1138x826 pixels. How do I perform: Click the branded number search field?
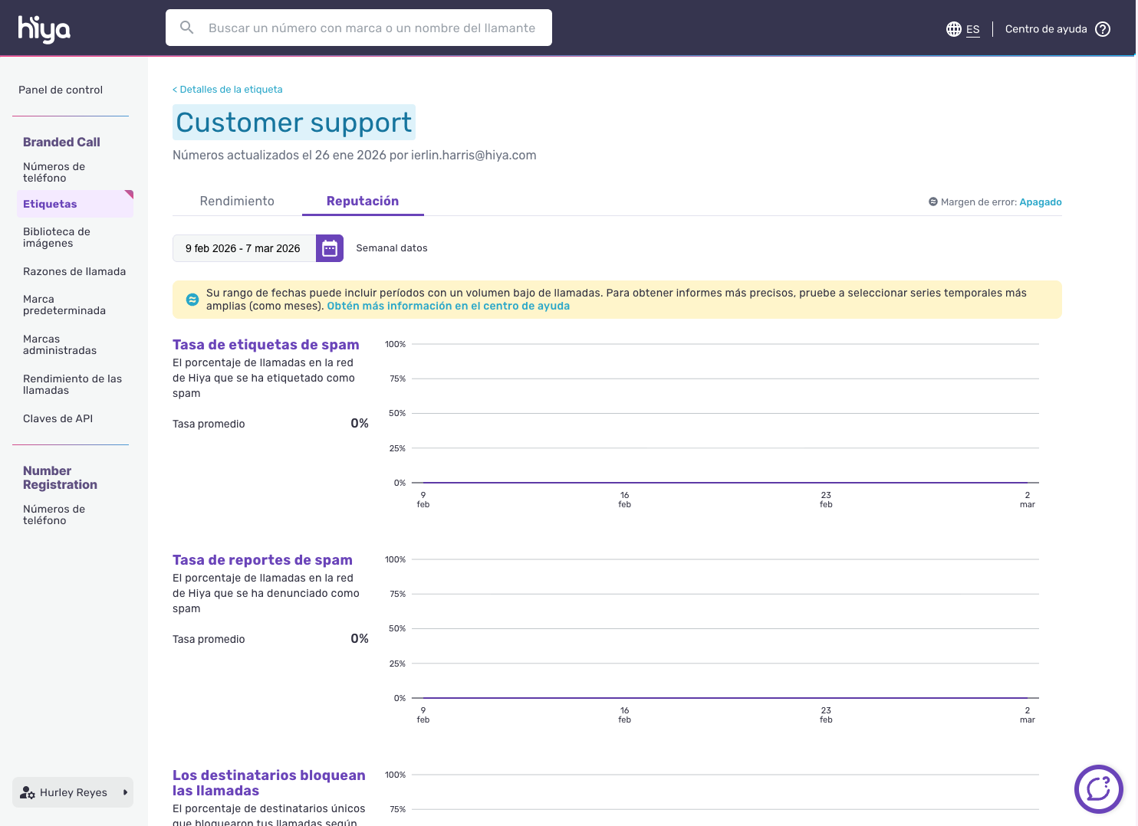tap(372, 28)
